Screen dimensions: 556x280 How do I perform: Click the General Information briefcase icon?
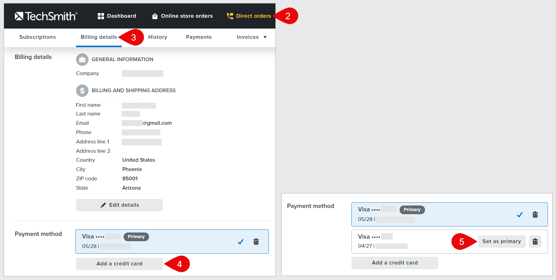click(x=82, y=60)
